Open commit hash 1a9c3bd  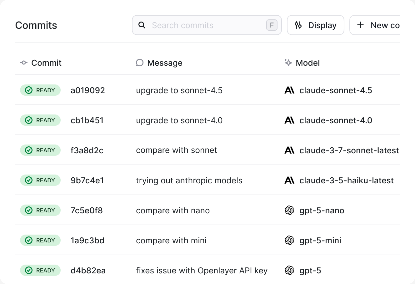[87, 241]
